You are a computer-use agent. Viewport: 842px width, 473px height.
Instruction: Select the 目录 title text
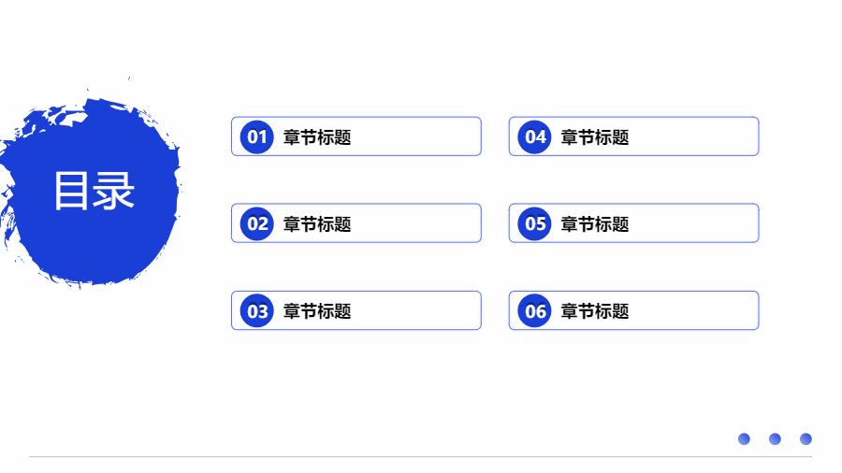pos(94,191)
